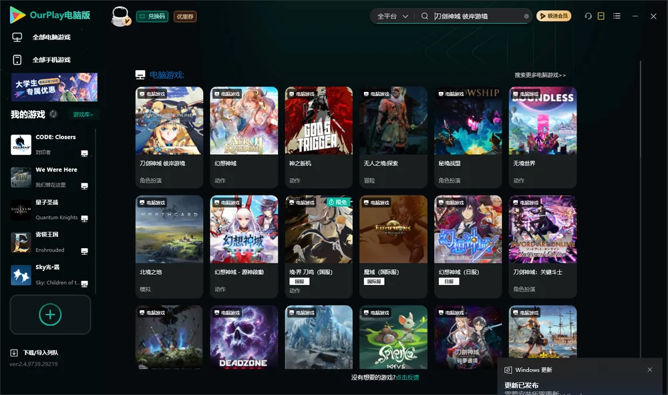Open the 优惠券 coupon button
Screen dimensions: 668x395
tap(185, 16)
